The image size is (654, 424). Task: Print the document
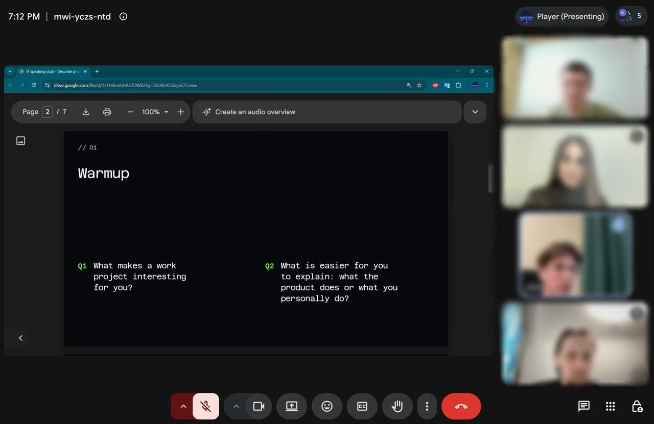[107, 112]
